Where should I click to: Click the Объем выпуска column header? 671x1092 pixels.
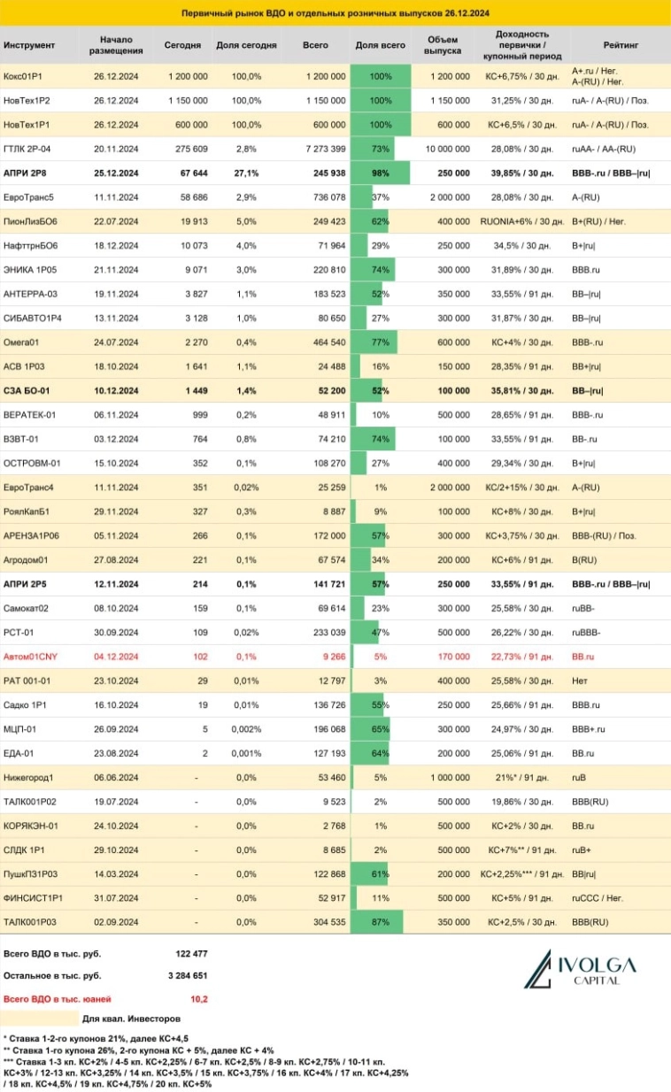click(443, 45)
